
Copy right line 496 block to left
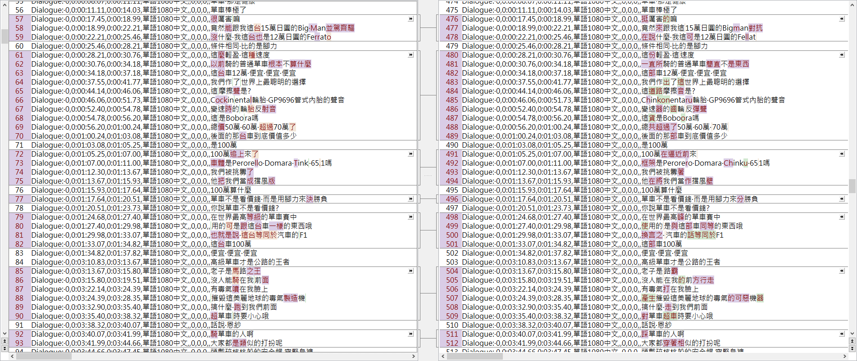842,199
